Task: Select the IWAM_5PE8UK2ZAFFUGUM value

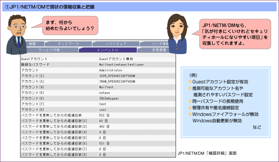Action: click(x=117, y=82)
